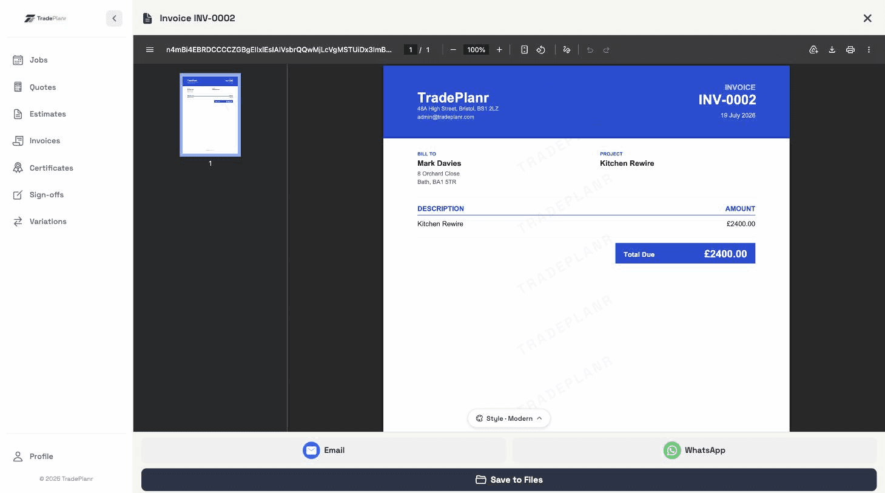Screen dimensions: 885x493
Task: Click the Mark Davies customer name
Action: click(439, 163)
